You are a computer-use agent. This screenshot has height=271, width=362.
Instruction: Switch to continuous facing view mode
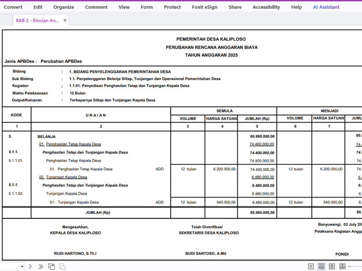pyautogui.click(x=342, y=267)
